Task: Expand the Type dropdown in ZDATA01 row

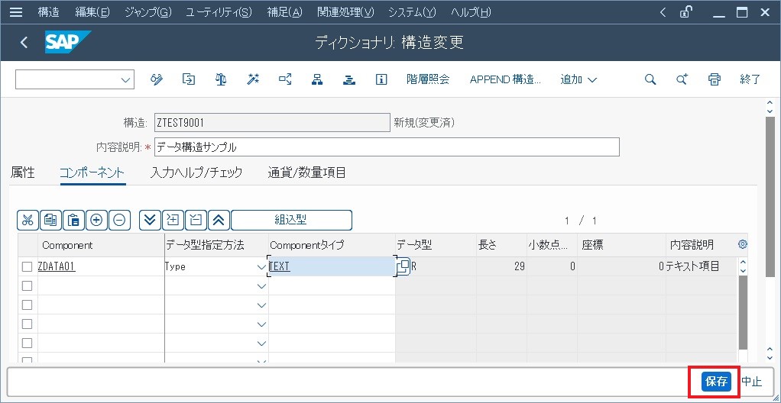Action: click(x=261, y=267)
